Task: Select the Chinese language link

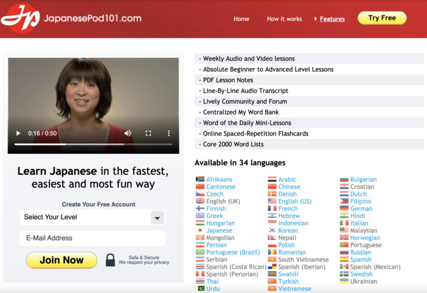Action: point(289,187)
